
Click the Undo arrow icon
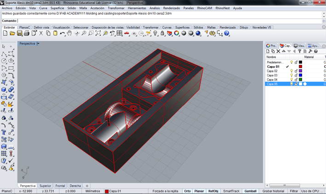[62, 33]
